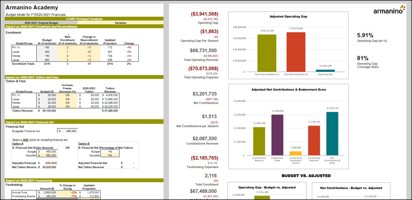
Task: Edit PK / K new enrollment cell
Action: pyautogui.click(x=67, y=47)
